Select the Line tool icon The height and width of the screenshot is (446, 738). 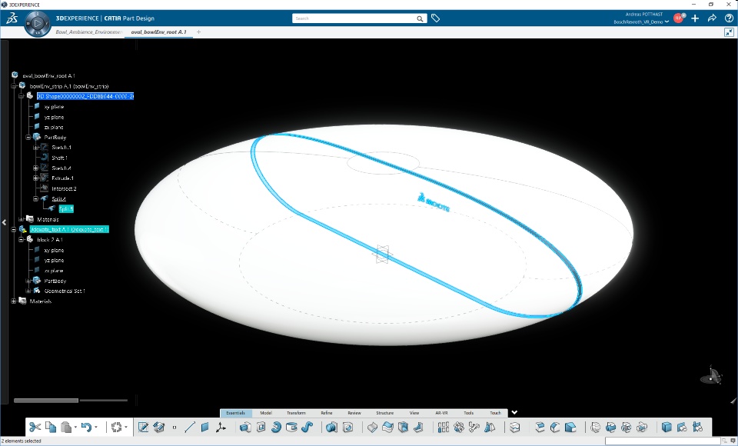pos(190,428)
